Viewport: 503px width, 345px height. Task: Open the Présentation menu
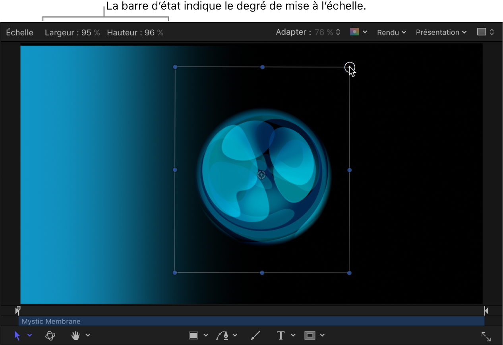[441, 33]
